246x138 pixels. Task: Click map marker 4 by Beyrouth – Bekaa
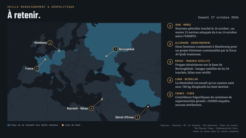click(x=91, y=109)
